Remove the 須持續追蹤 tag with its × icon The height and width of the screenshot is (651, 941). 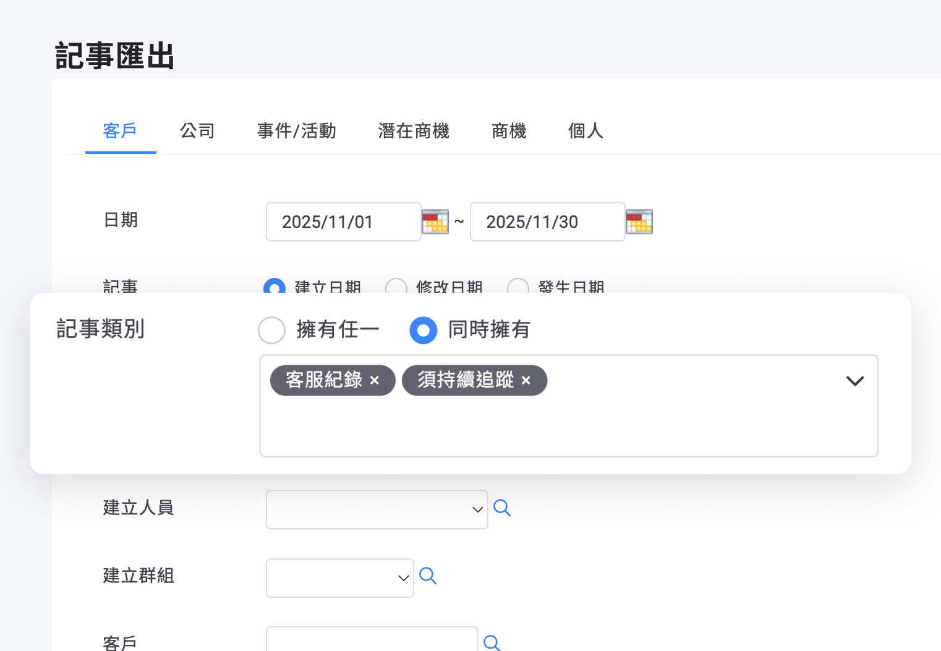pos(526,381)
